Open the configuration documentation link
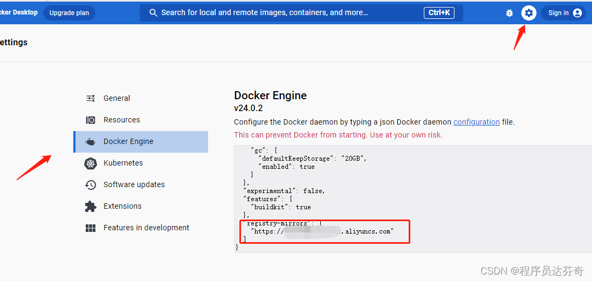 pyautogui.click(x=477, y=122)
